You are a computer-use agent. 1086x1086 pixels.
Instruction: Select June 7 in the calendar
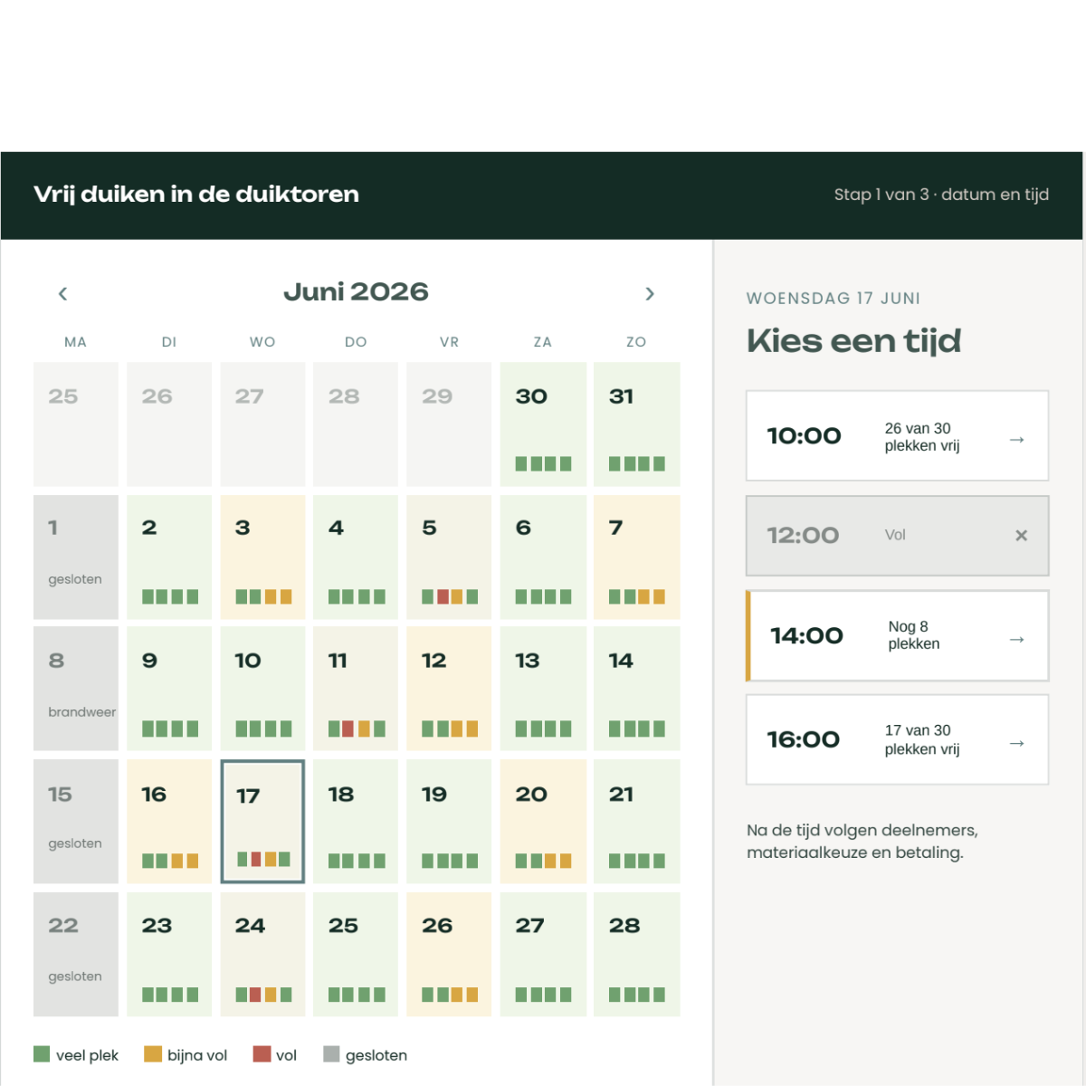coord(636,557)
